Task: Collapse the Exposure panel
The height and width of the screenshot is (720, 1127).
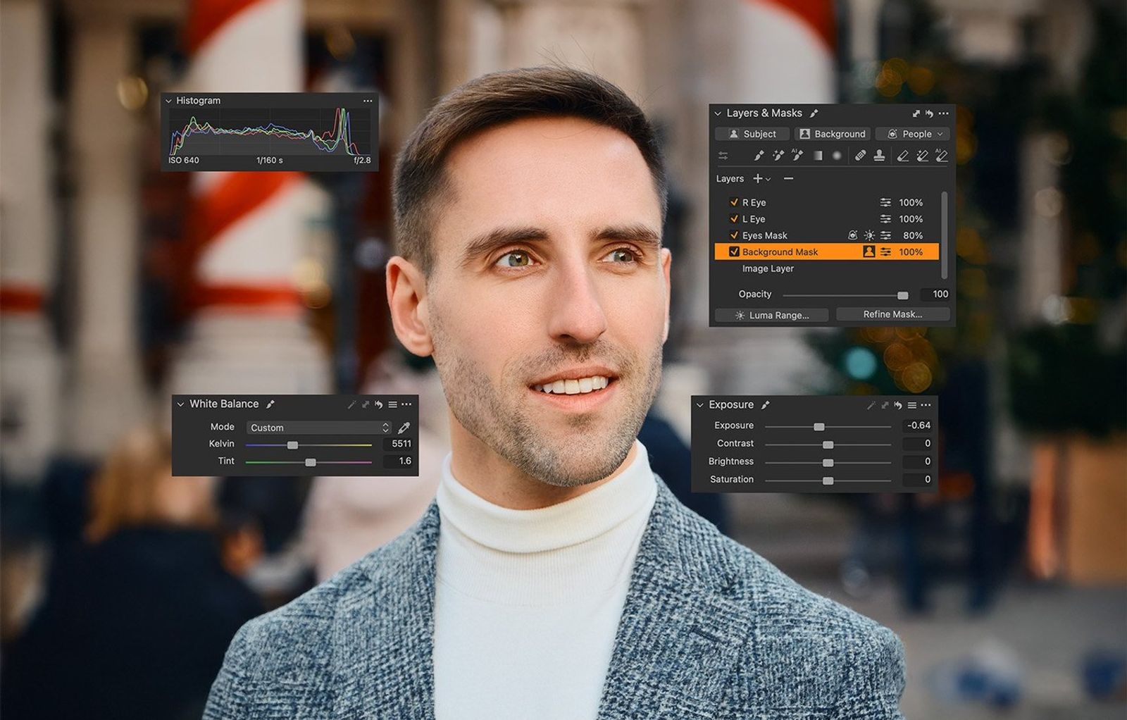Action: [700, 405]
